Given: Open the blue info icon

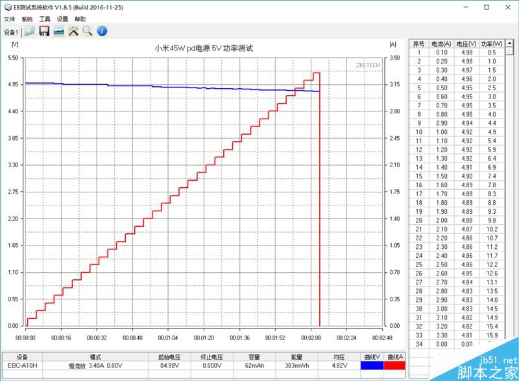Looking at the screenshot, I should tap(102, 31).
